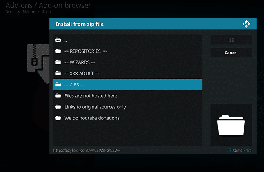Screen dimensions: 264x172
Task: Click the '7 items - 1/1' counter
Action: point(240,150)
